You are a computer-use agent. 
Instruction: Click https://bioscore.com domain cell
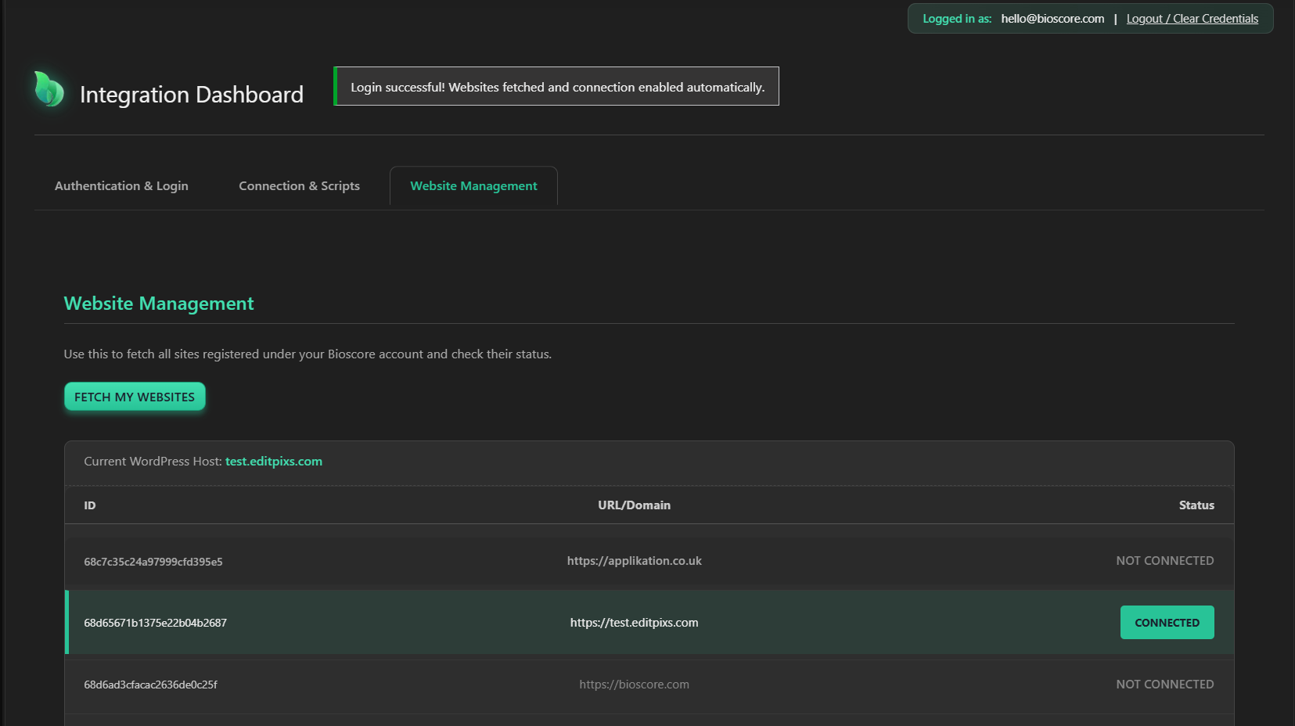pos(634,685)
